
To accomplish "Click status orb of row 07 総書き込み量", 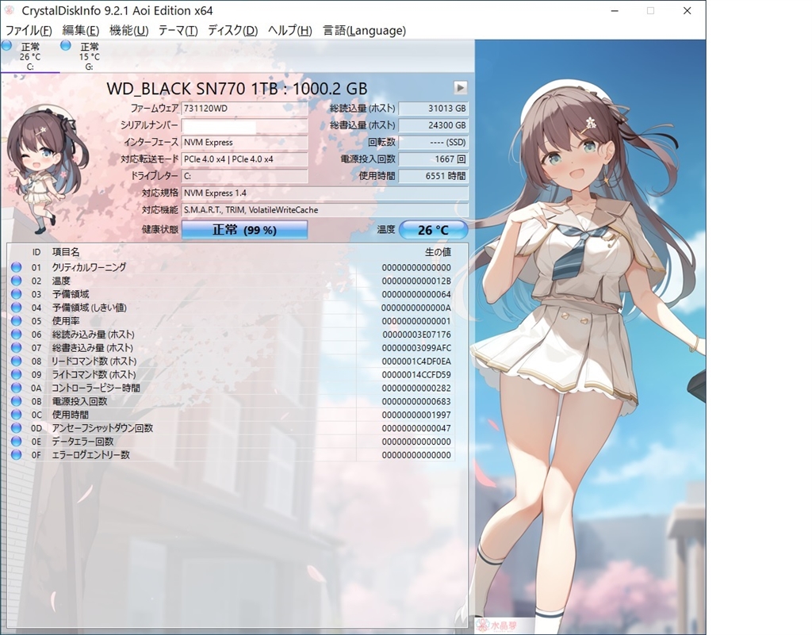I will coord(17,347).
